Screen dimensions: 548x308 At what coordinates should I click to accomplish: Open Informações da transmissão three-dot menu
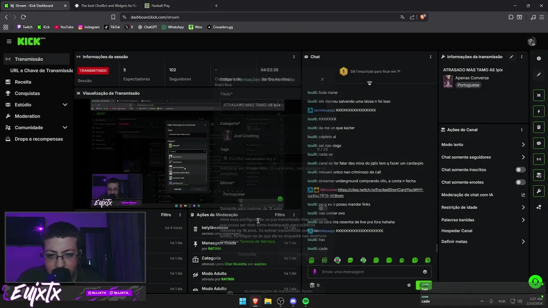[x=521, y=56]
